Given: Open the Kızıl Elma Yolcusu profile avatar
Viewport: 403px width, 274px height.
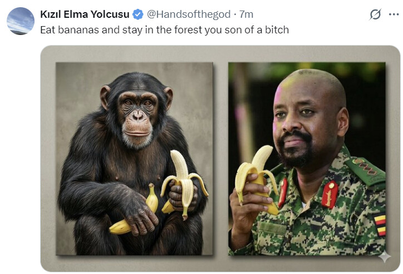Looking at the screenshot, I should pos(21,21).
